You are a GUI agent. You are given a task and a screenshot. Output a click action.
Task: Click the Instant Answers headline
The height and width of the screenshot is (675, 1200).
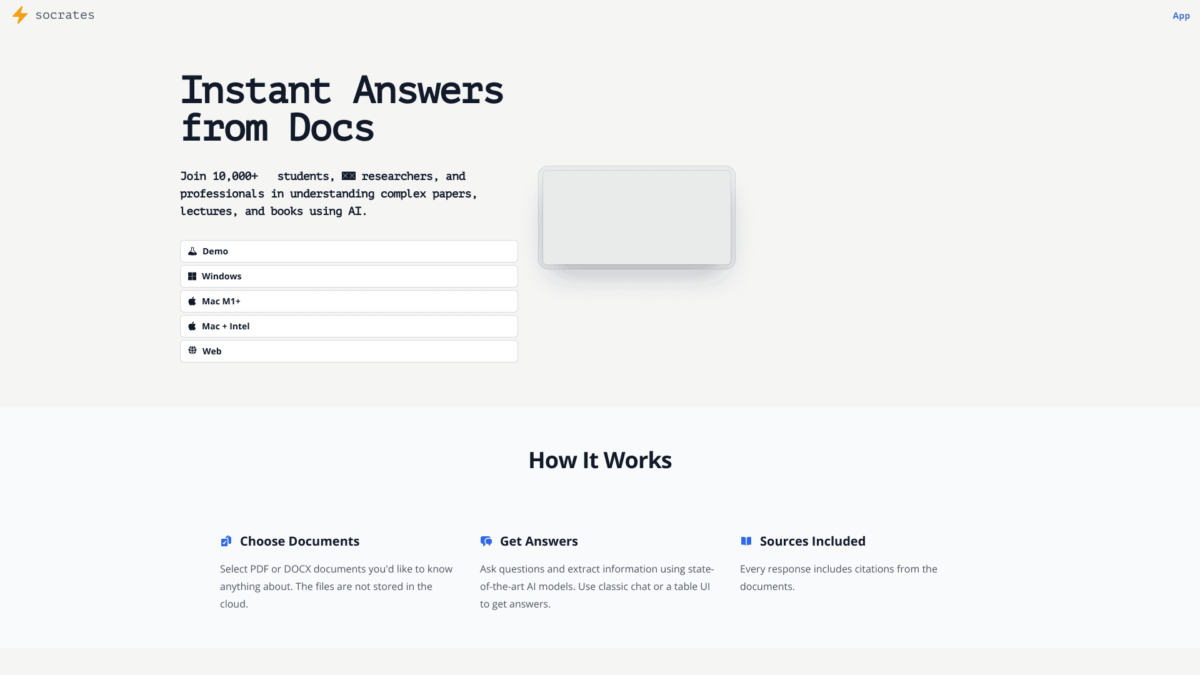click(x=341, y=109)
